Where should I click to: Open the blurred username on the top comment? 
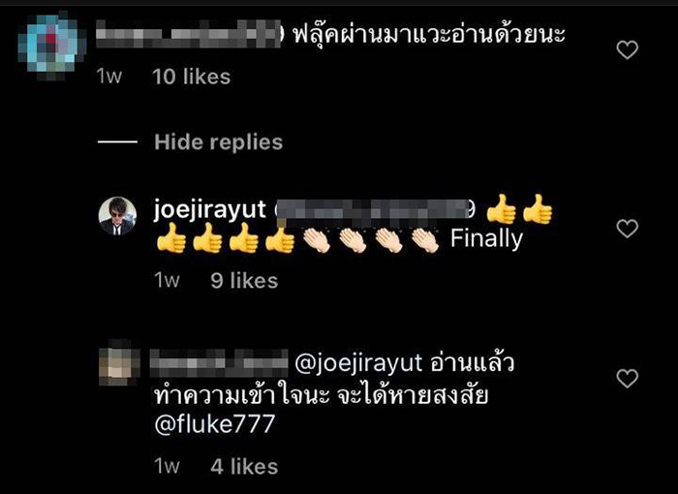point(189,34)
